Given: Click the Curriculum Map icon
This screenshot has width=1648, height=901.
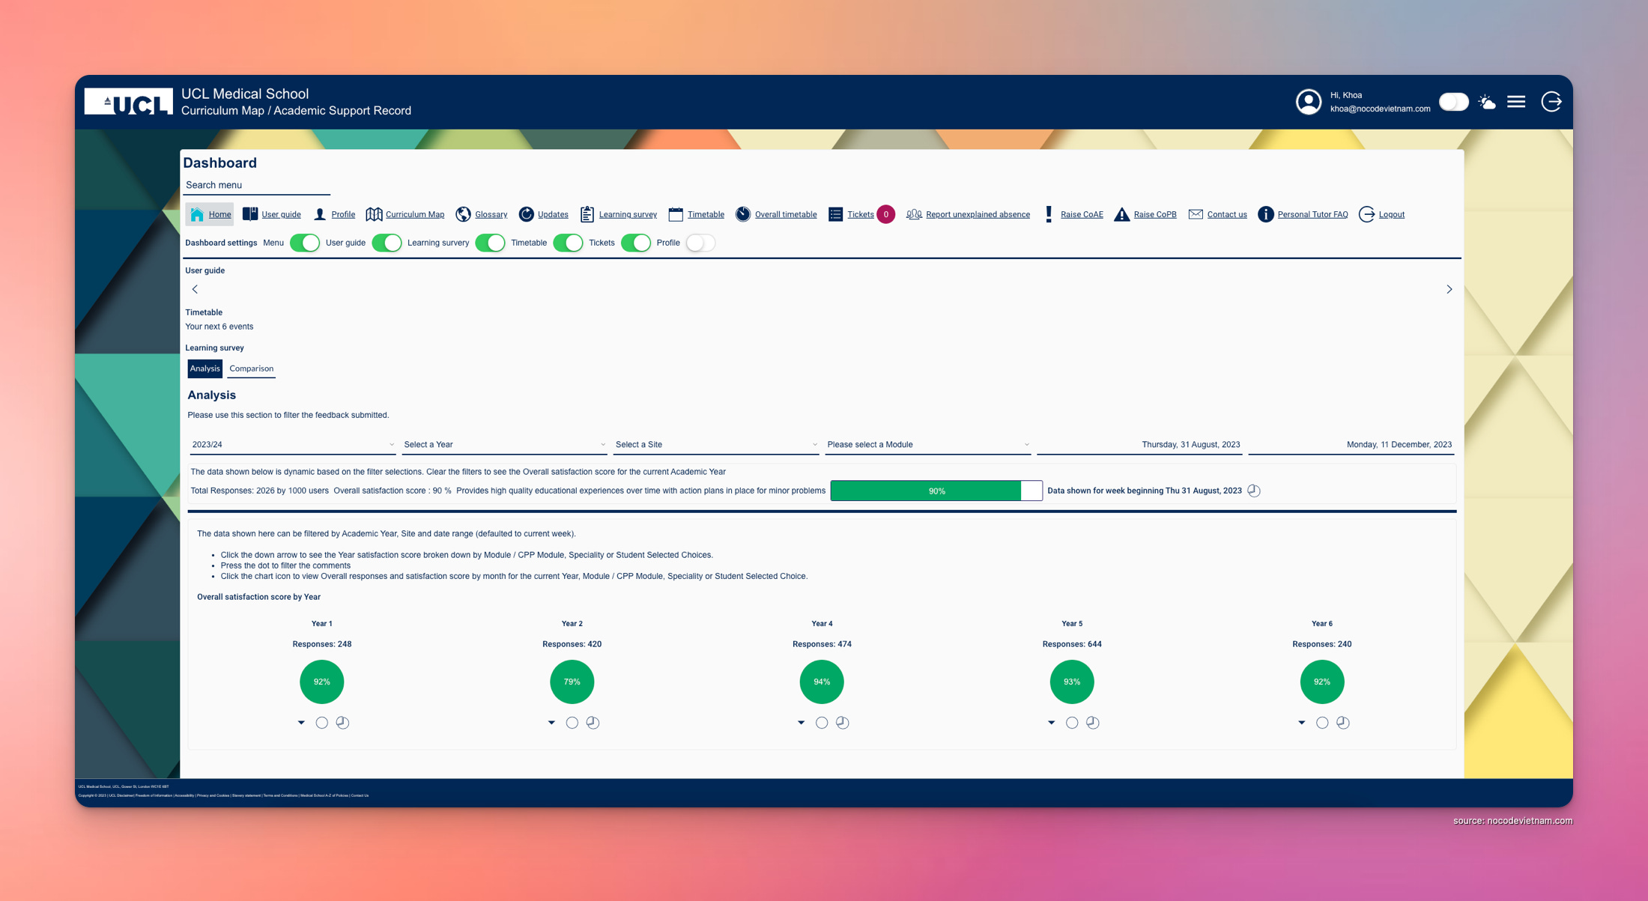Looking at the screenshot, I should [x=374, y=214].
